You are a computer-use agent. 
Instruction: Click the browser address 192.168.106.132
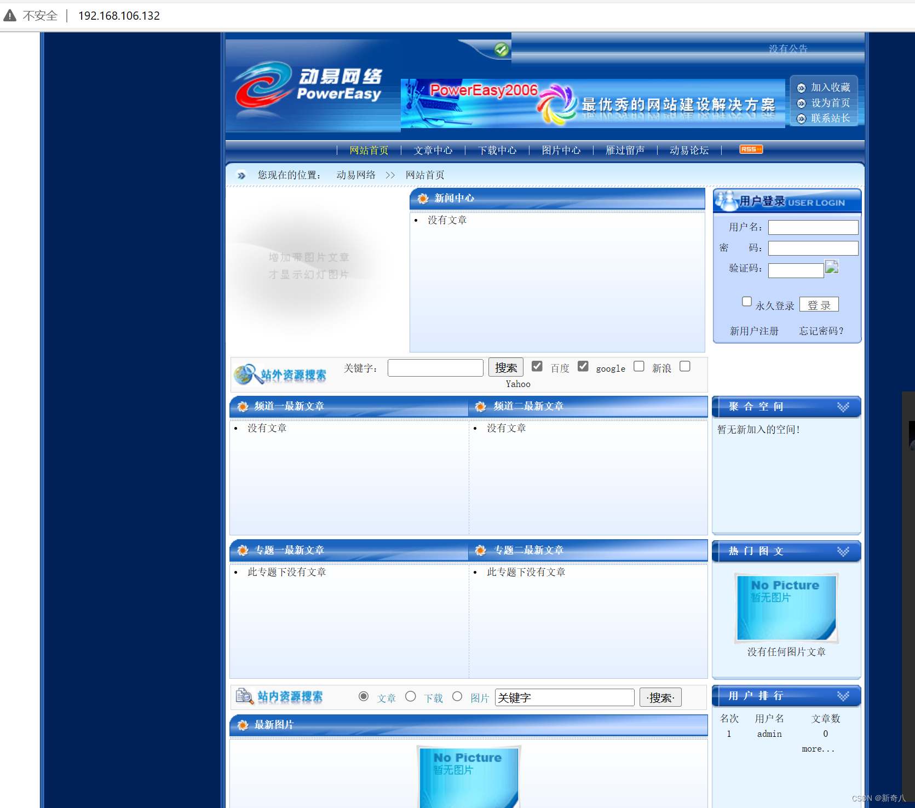click(x=119, y=16)
